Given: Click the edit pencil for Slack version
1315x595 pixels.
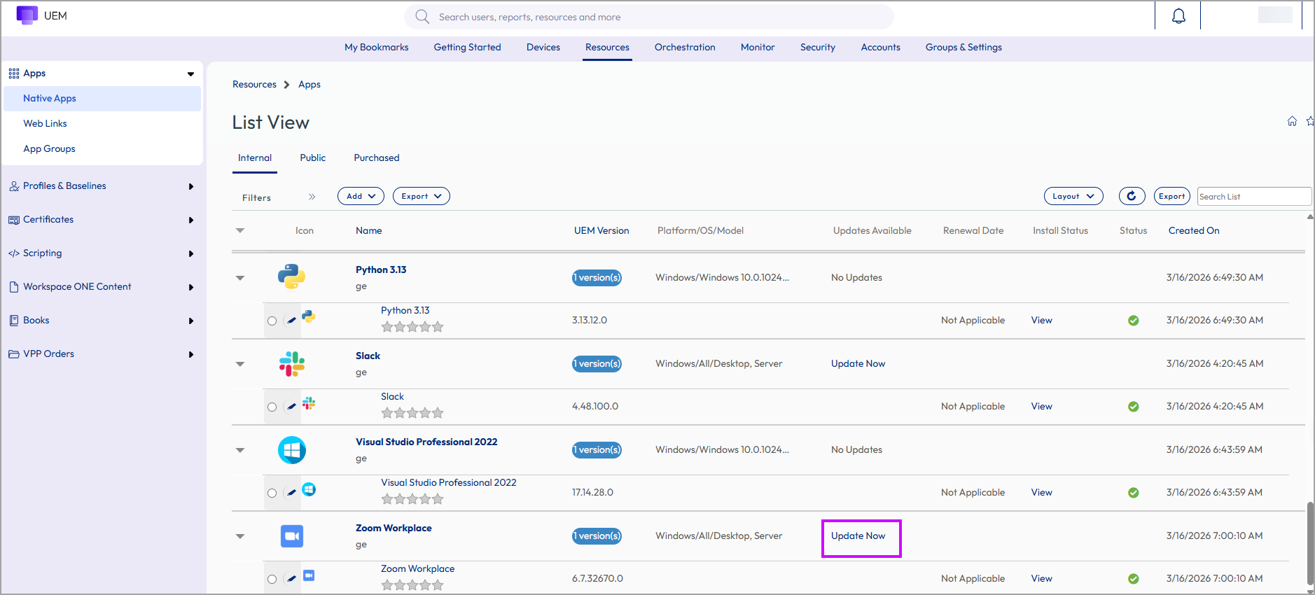Looking at the screenshot, I should point(291,407).
